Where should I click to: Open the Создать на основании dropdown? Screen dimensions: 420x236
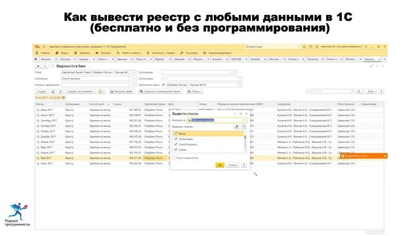pos(80,92)
